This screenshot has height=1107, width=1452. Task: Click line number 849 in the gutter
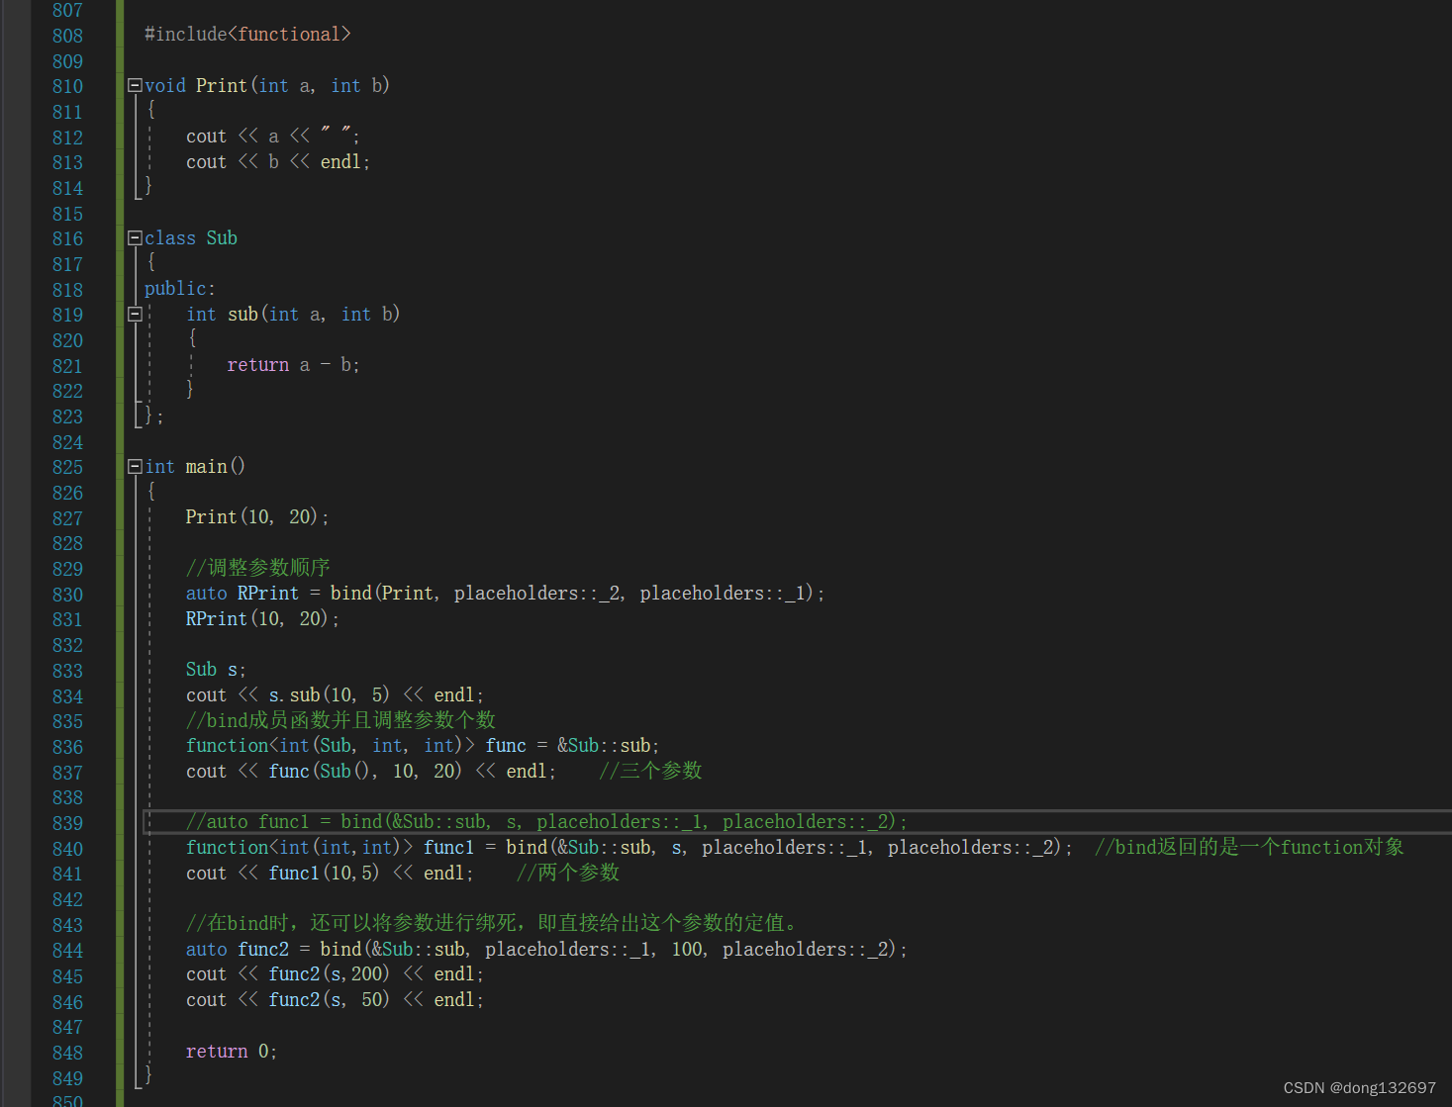(x=67, y=1078)
